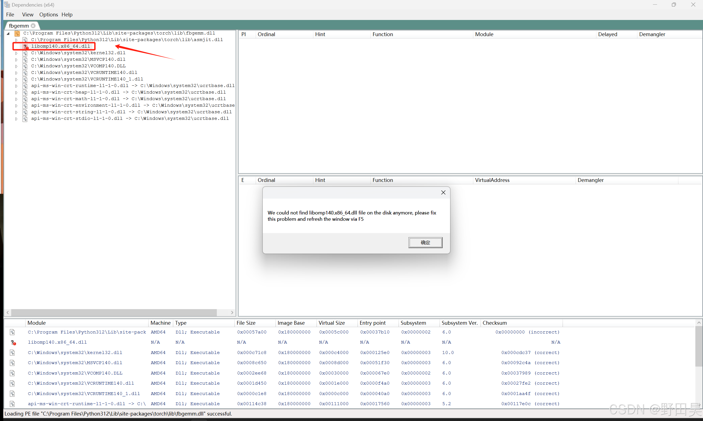Expand the VCRUNTIME140.dll tree node
Screen dimensions: 703x421
pos(16,72)
